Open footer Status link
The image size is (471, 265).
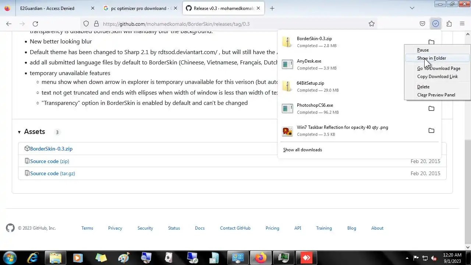point(174,228)
